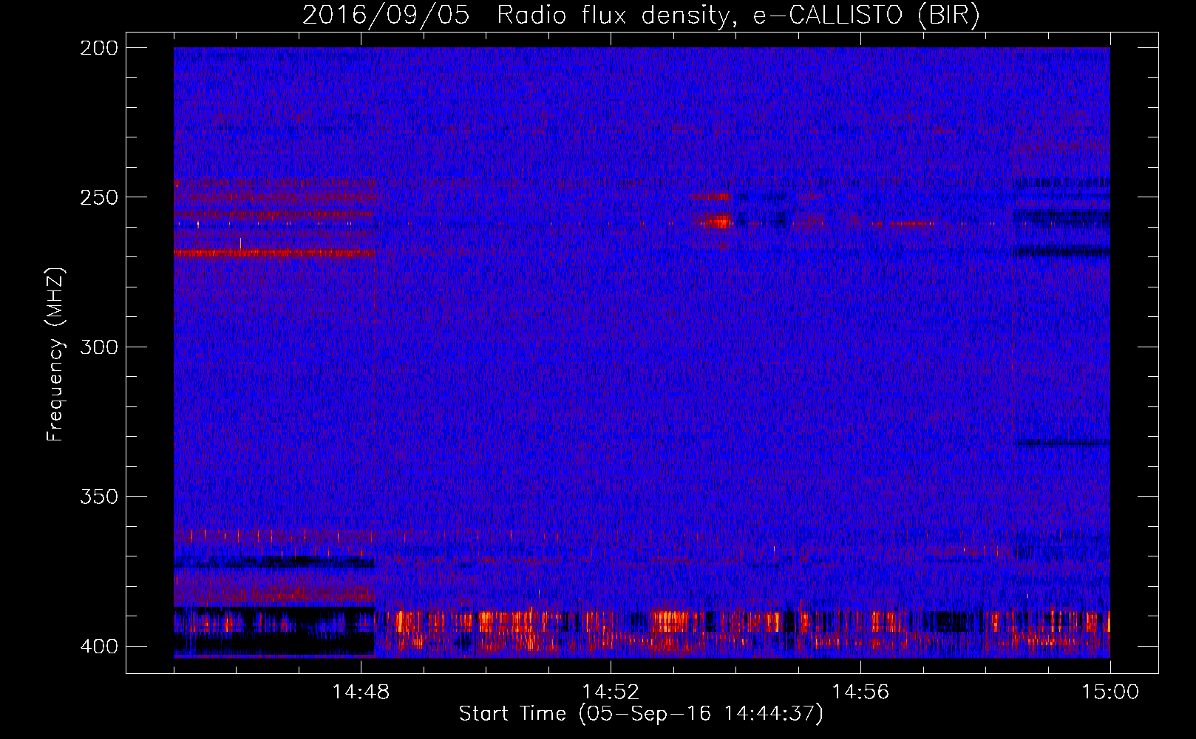The height and width of the screenshot is (739, 1196).
Task: Click the 300 frequency tick label
Action: (x=98, y=347)
